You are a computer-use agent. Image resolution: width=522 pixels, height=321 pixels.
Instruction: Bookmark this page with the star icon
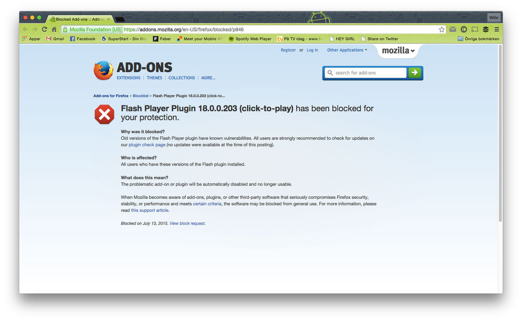point(442,29)
